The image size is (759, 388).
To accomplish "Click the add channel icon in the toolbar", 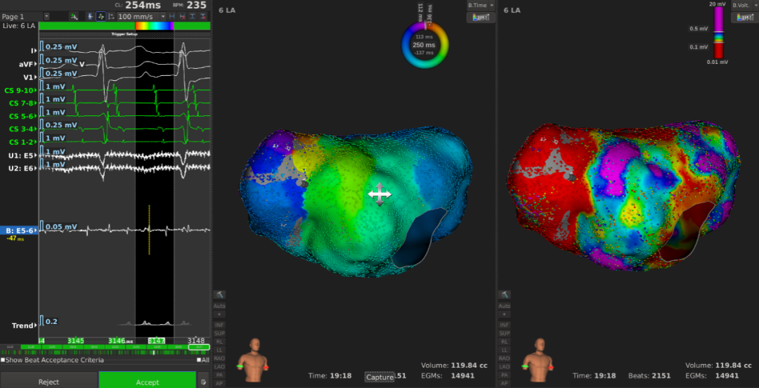I will pyautogui.click(x=74, y=15).
